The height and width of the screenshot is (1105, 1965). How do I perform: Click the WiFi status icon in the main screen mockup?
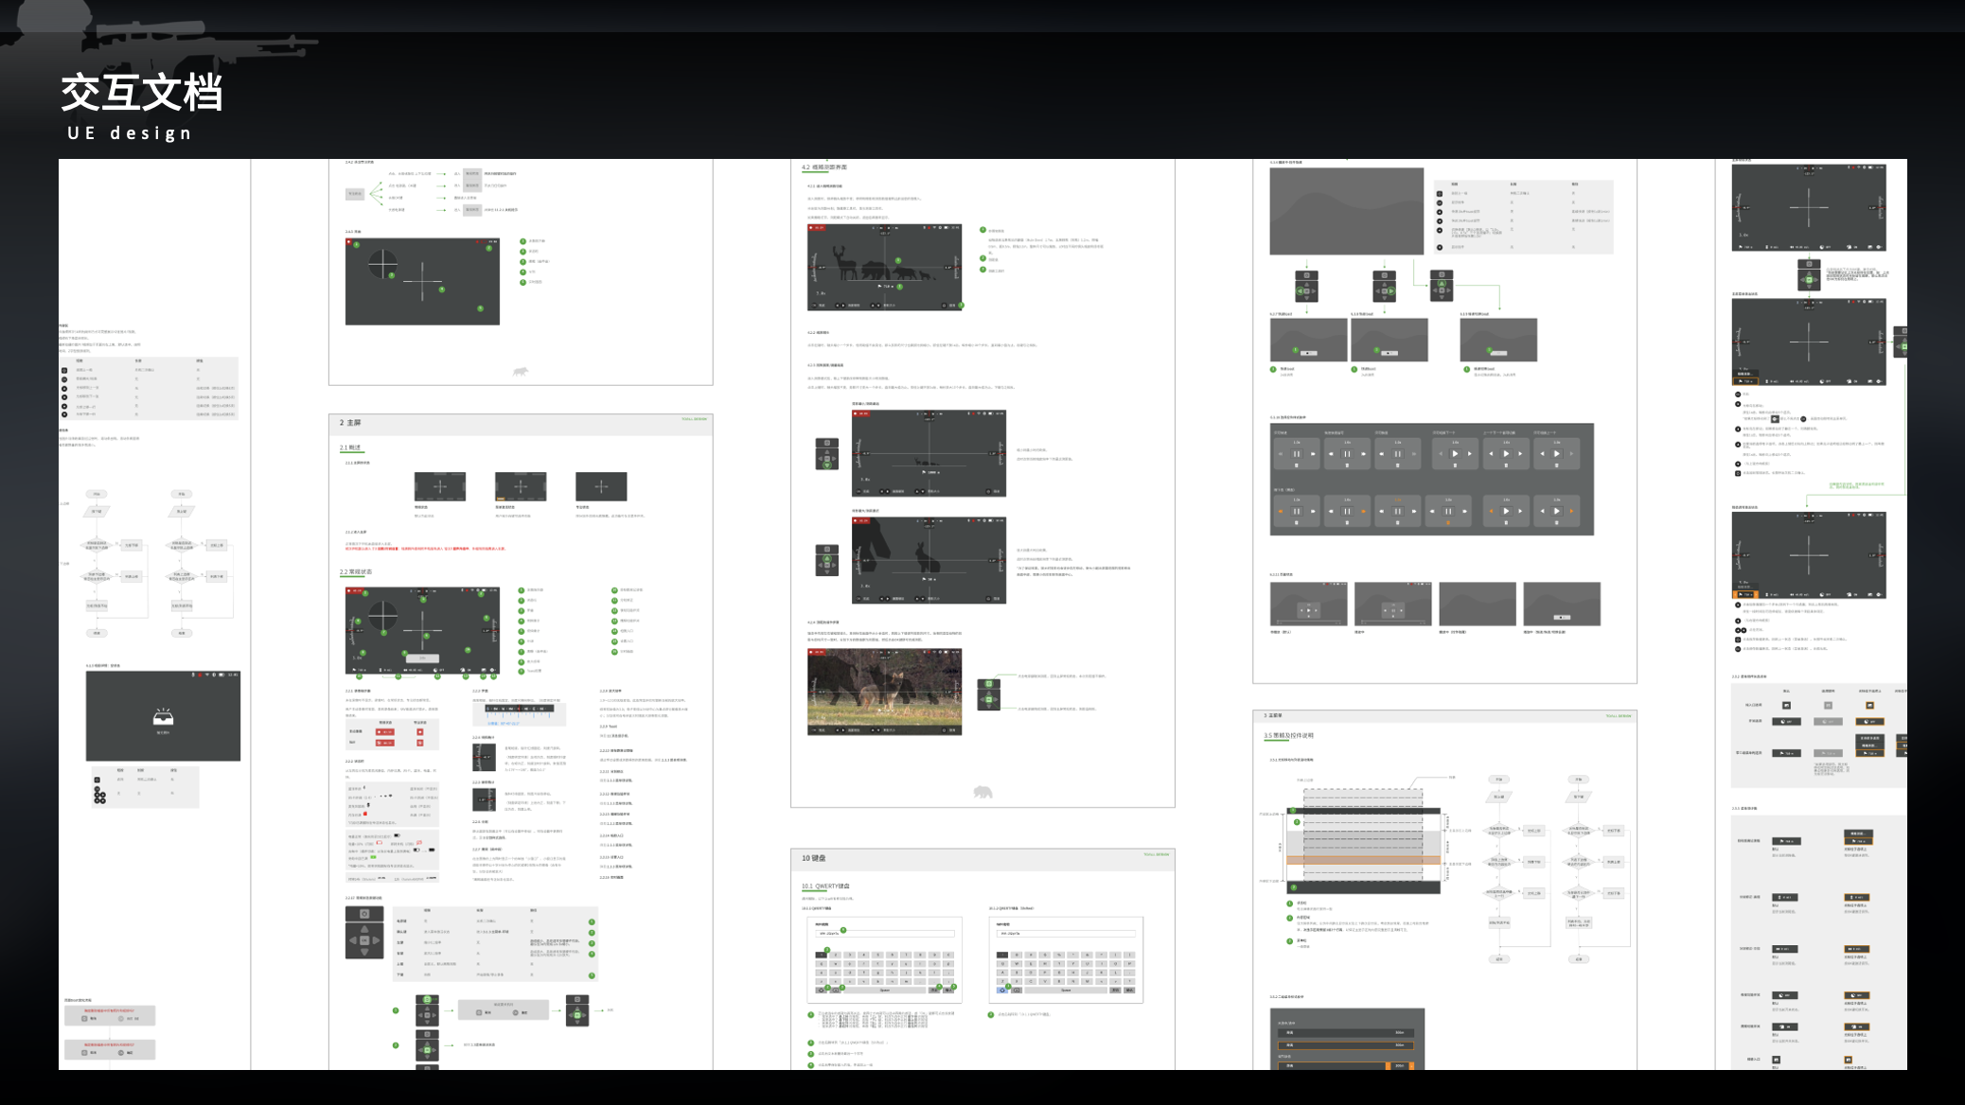point(472,590)
